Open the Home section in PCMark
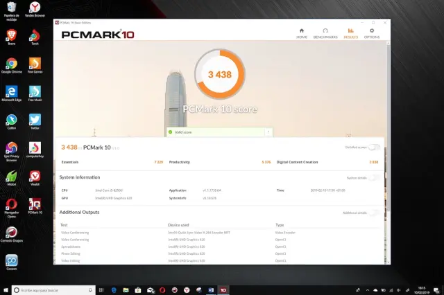The height and width of the screenshot is (295, 444). 302,33
